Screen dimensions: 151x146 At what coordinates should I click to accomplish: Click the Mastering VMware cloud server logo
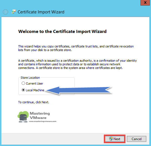[23, 117]
